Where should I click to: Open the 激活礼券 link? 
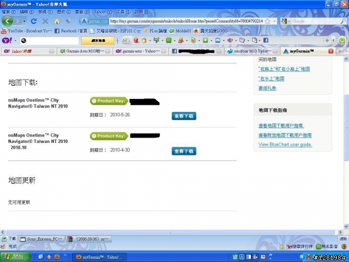267,88
